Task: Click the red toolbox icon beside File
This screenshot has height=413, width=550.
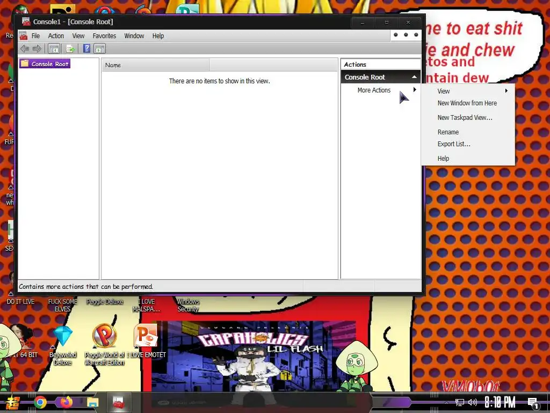Action: tap(24, 36)
